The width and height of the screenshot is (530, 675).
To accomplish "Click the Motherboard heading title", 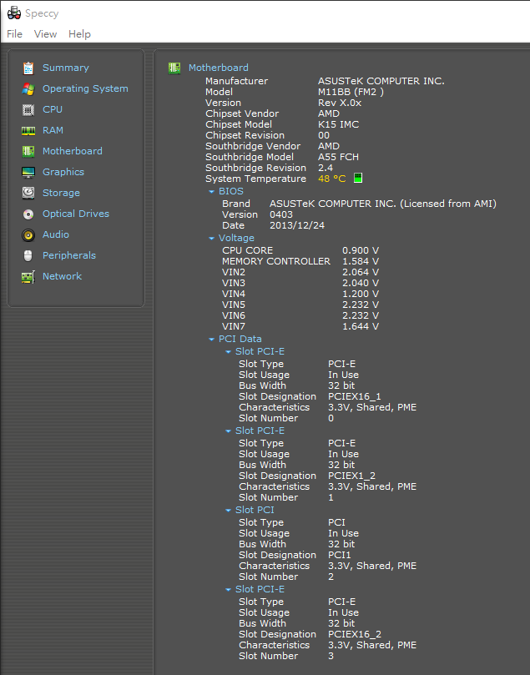I will pyautogui.click(x=219, y=68).
